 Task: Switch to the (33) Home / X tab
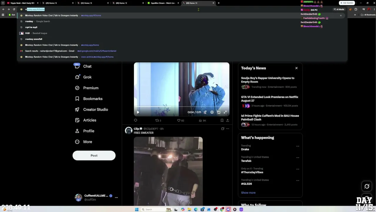[x=93, y=3]
